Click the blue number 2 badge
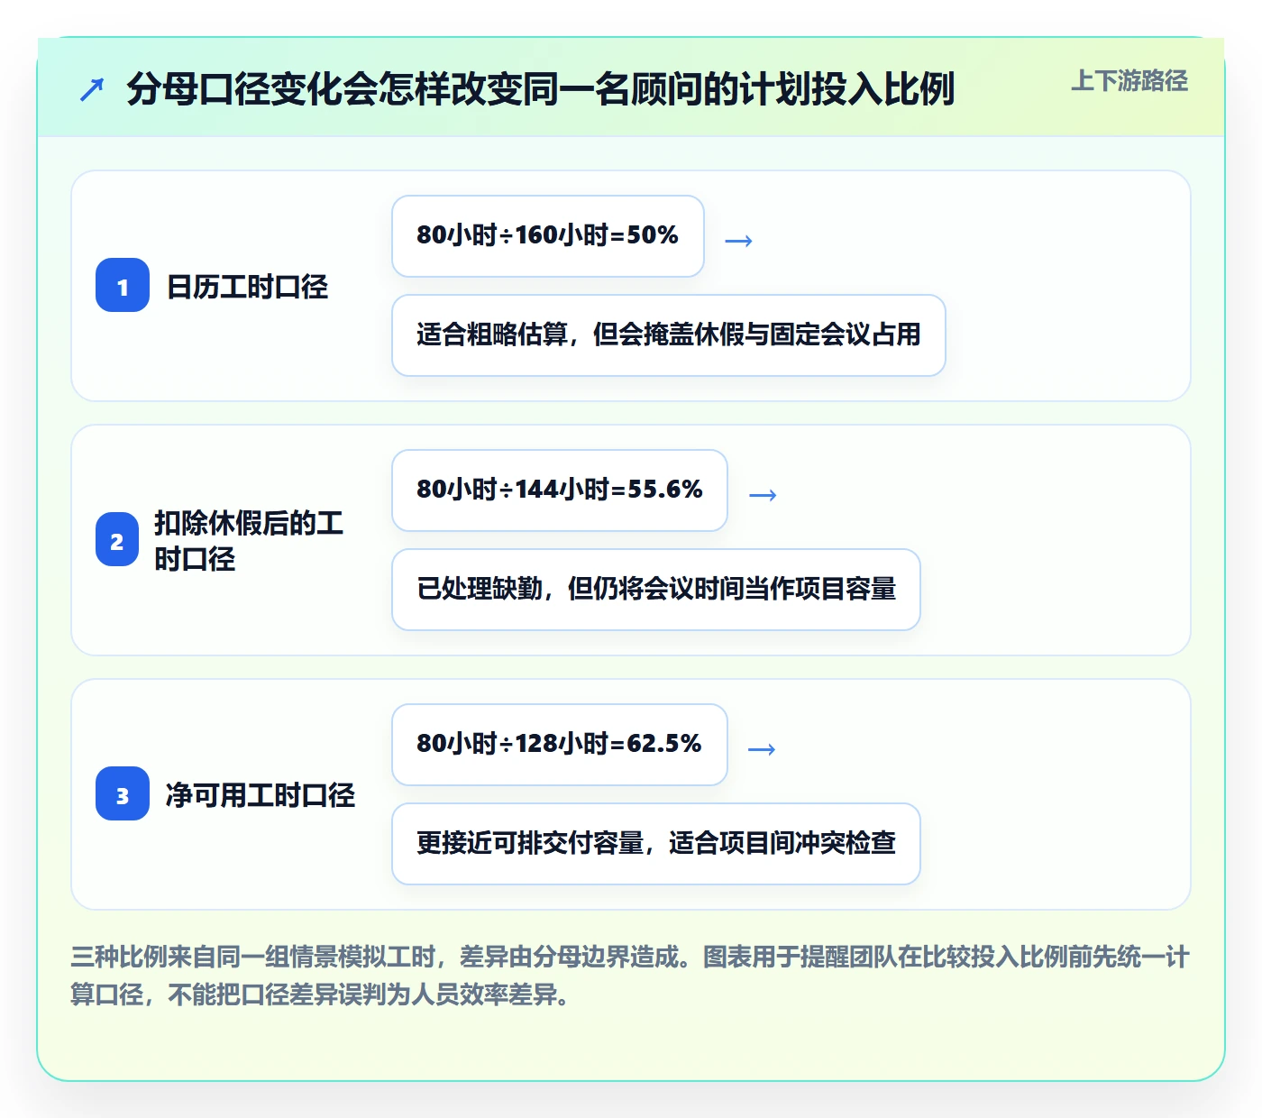This screenshot has width=1262, height=1118. [x=117, y=539]
